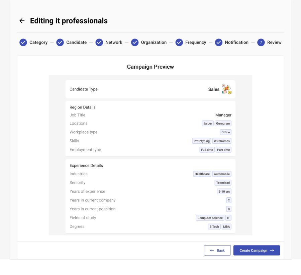Image resolution: width=301 pixels, height=275 pixels.
Task: Click the Full time employment tag
Action: [207, 150]
